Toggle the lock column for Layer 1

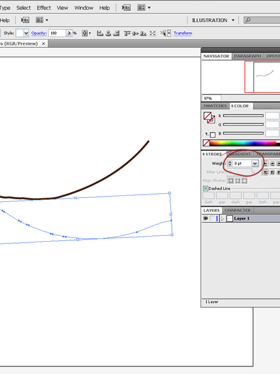point(212,218)
